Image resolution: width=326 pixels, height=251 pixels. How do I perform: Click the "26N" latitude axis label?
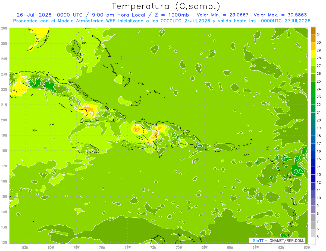click(4, 28)
